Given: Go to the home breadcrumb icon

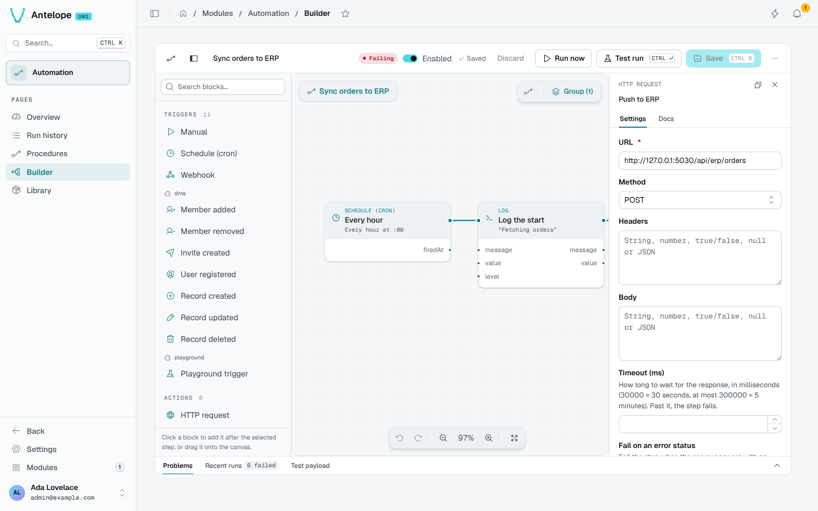Looking at the screenshot, I should click(183, 14).
